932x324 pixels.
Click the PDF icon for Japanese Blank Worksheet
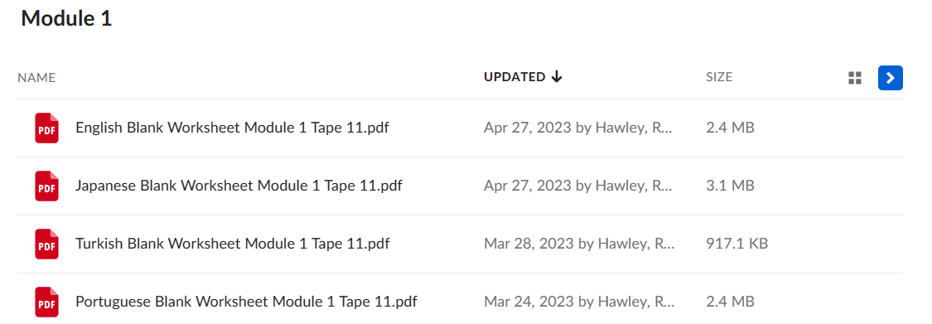coord(46,186)
